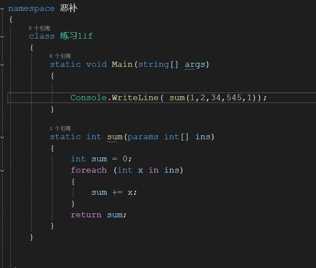
Task: Collapse the foreach loop block
Action: (2, 170)
